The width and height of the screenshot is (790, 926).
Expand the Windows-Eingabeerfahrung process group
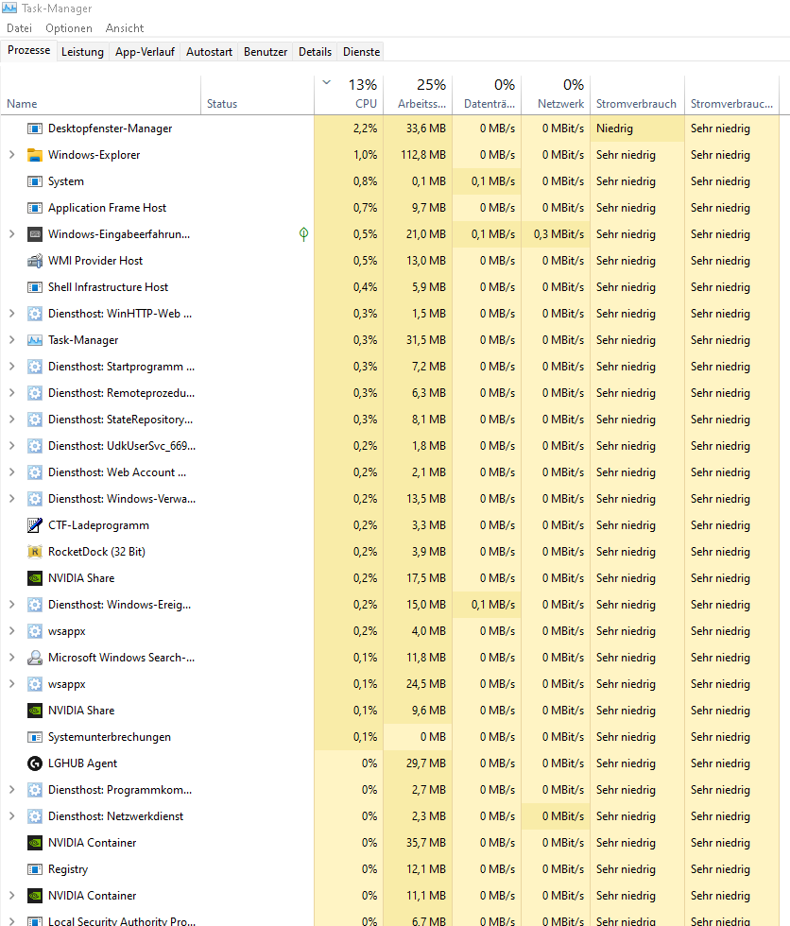pyautogui.click(x=11, y=234)
